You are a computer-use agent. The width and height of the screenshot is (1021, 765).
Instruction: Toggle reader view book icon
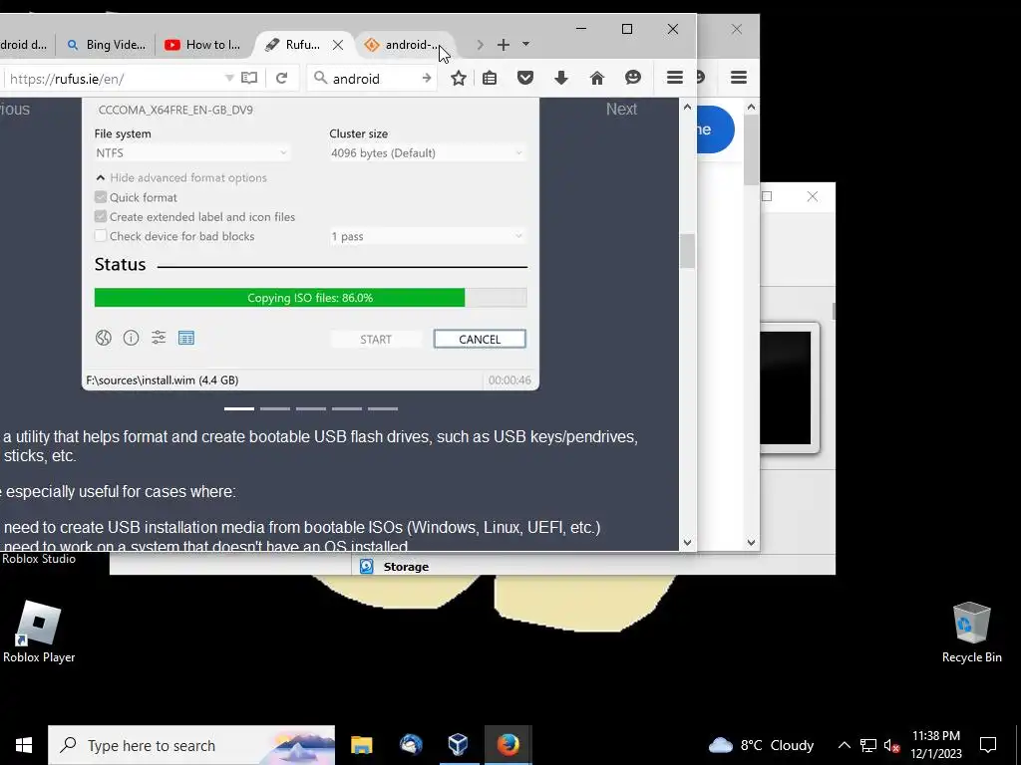pos(249,78)
